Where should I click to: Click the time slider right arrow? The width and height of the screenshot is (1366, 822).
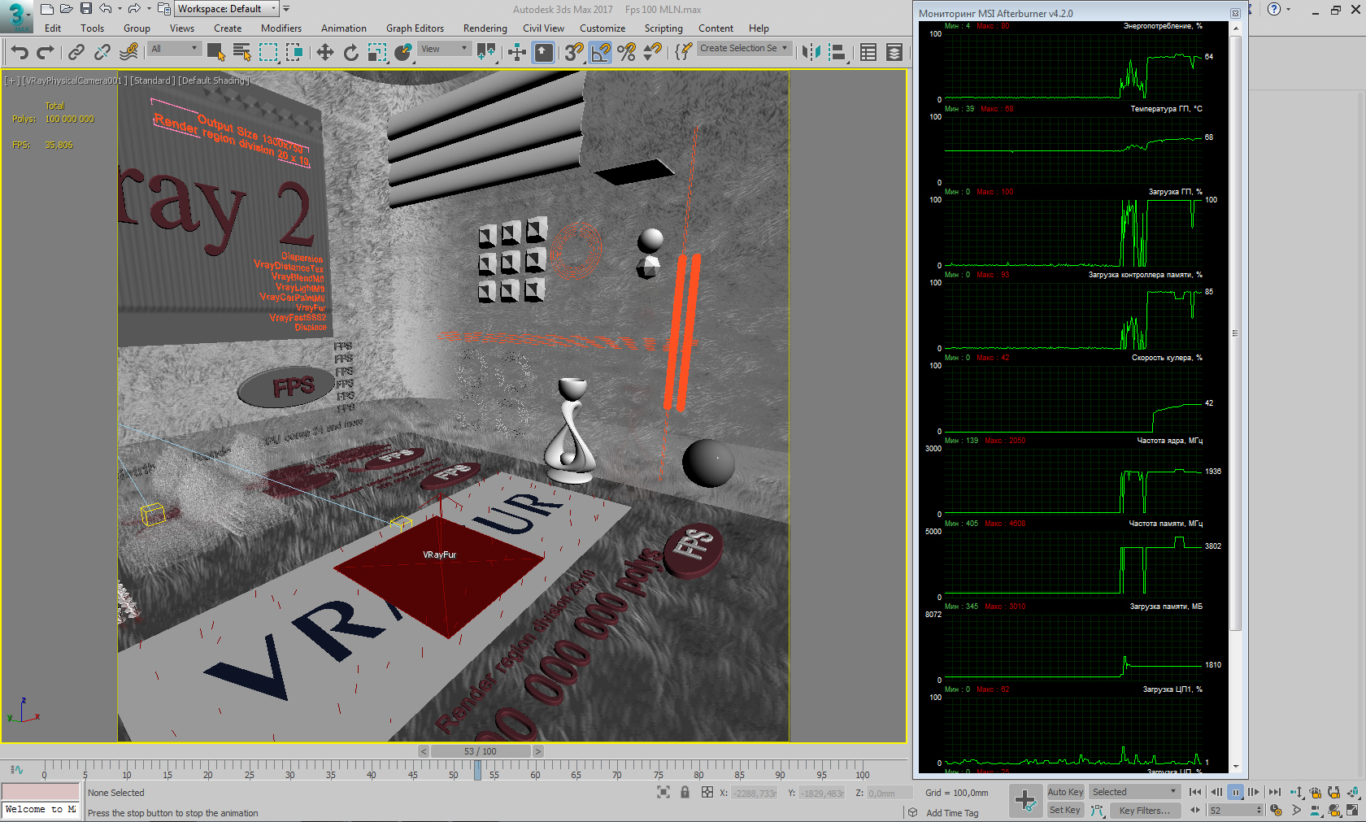pyautogui.click(x=537, y=751)
